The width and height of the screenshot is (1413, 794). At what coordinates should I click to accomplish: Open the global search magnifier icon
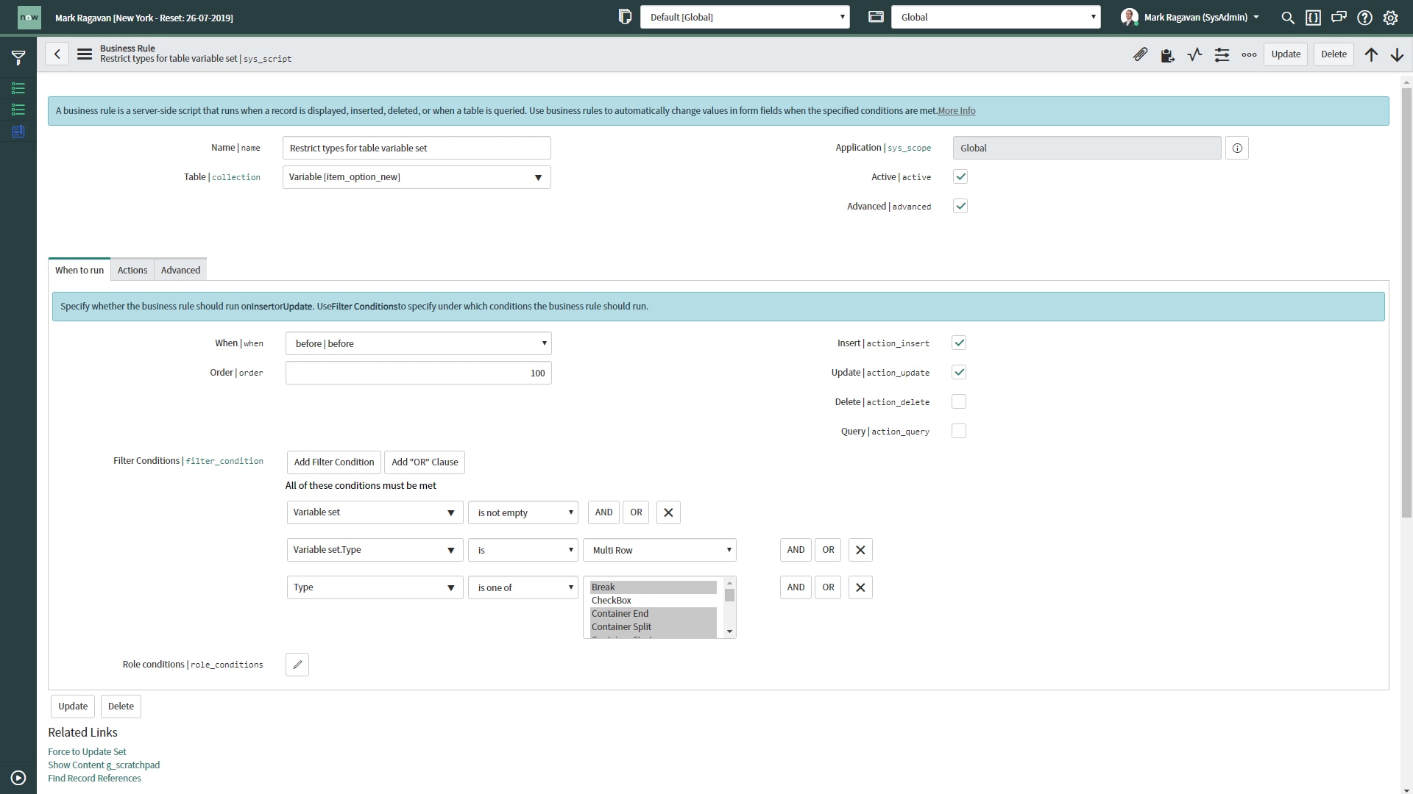(x=1288, y=17)
